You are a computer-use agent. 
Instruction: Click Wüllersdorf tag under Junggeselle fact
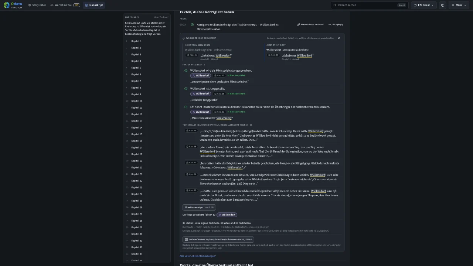(201, 93)
